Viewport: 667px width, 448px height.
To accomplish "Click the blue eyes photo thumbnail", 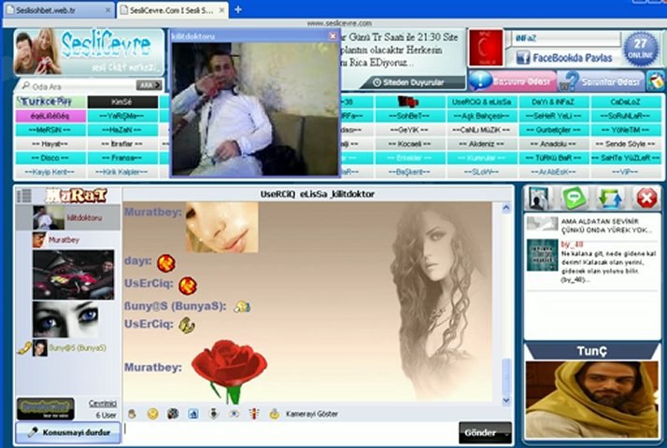I will [65, 319].
